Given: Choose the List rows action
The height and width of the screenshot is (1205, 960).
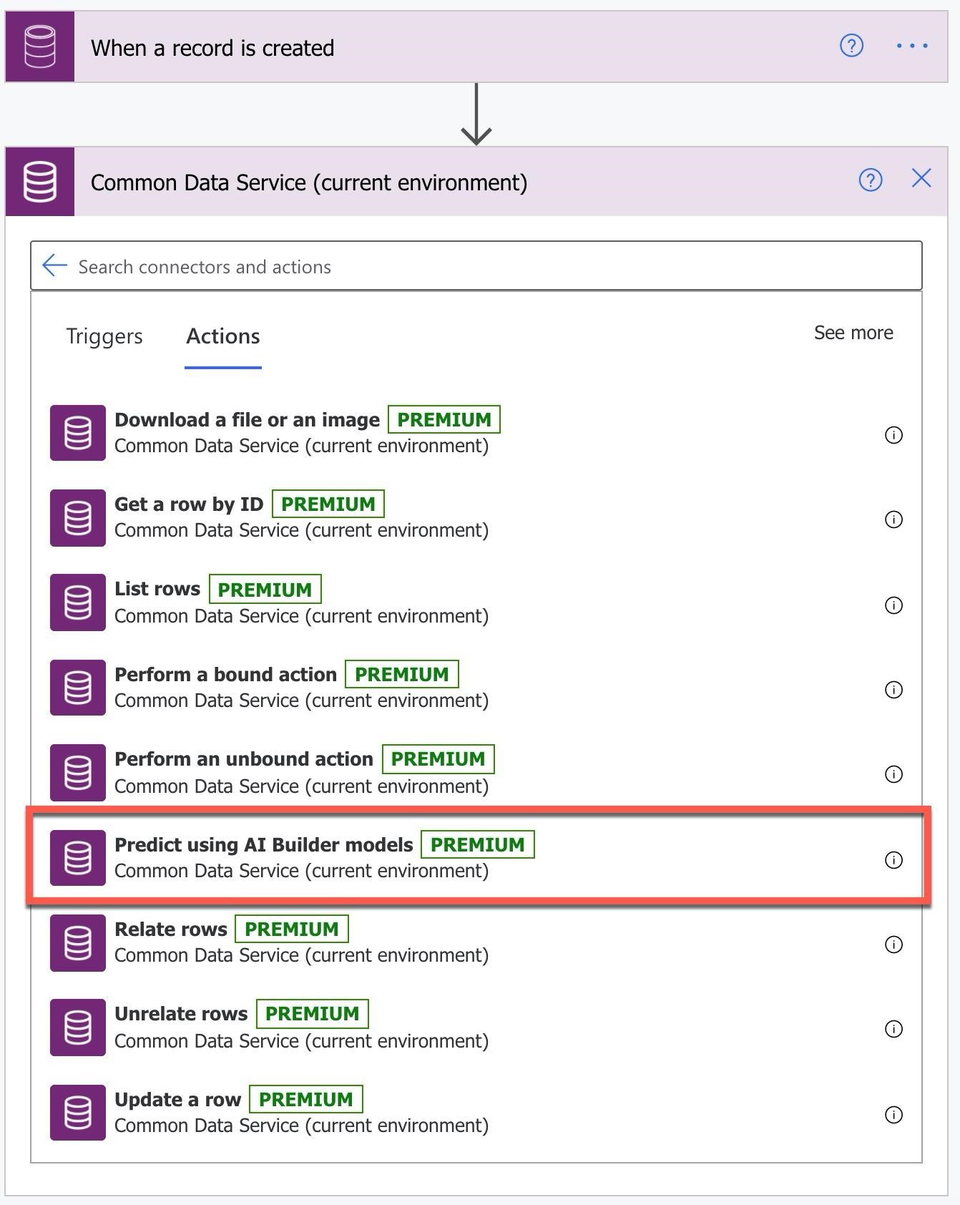Looking at the screenshot, I should 476,602.
